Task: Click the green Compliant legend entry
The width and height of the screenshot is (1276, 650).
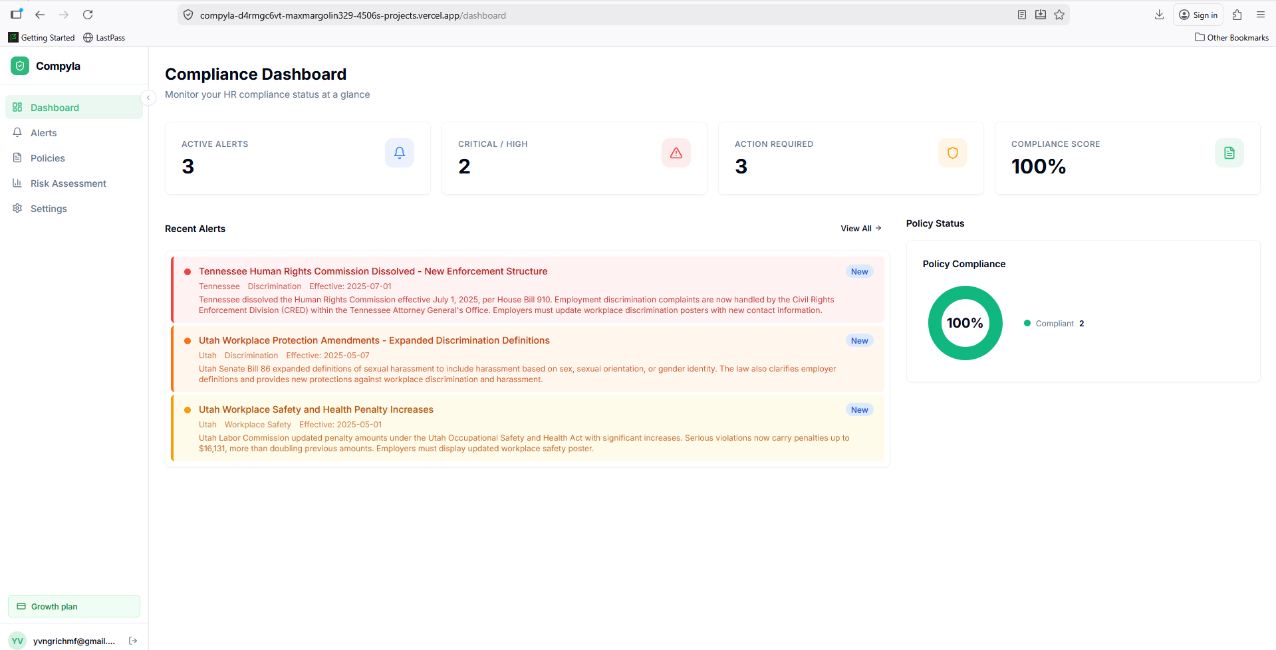Action: (1054, 324)
